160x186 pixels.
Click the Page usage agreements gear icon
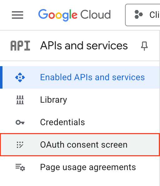20,167
